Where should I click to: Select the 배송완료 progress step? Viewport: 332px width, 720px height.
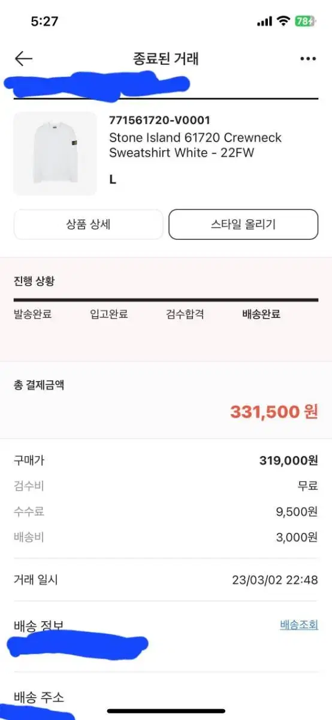261,314
